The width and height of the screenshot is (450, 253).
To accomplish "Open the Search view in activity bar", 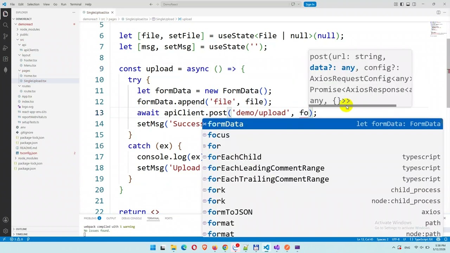I will (5, 25).
